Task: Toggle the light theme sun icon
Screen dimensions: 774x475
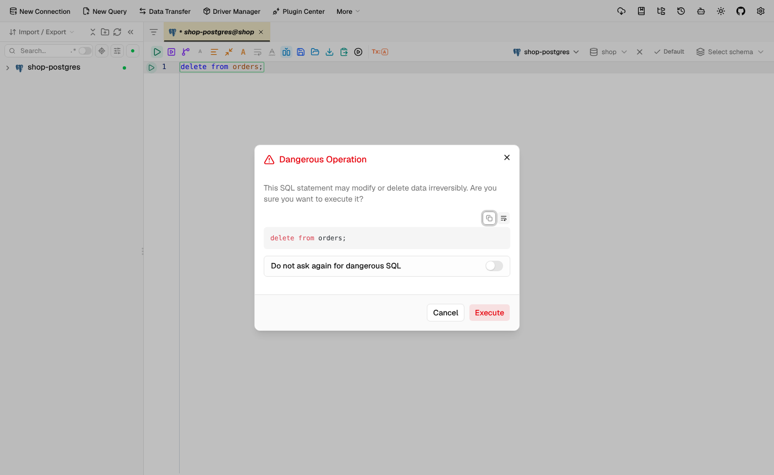Action: point(721,11)
